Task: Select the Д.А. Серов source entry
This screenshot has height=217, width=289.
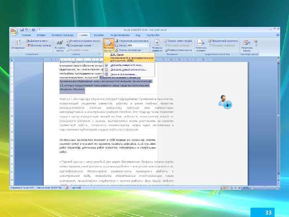Action: 129,57
